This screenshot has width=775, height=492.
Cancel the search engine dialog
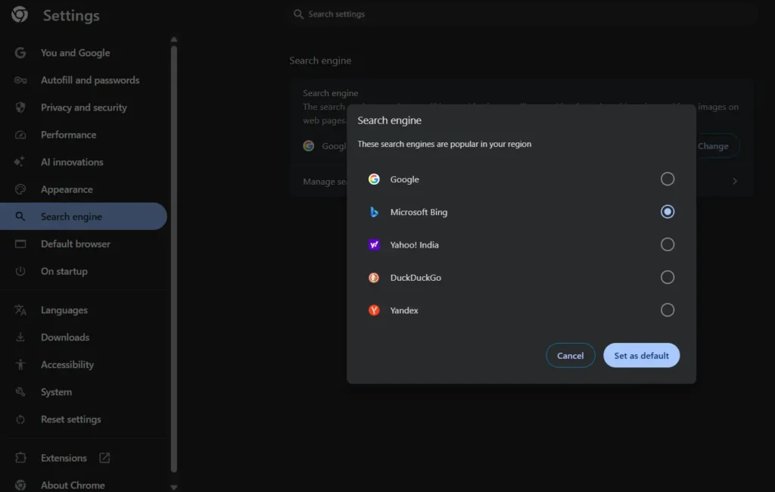(x=571, y=356)
